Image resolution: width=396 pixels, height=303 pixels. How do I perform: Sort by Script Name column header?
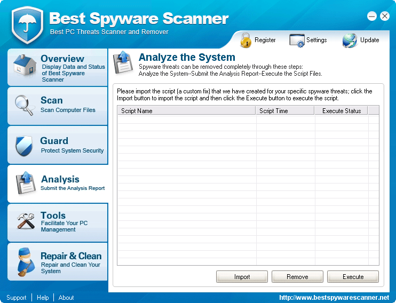[187, 110]
